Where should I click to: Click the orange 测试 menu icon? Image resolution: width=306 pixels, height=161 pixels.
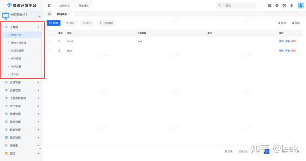(6, 153)
